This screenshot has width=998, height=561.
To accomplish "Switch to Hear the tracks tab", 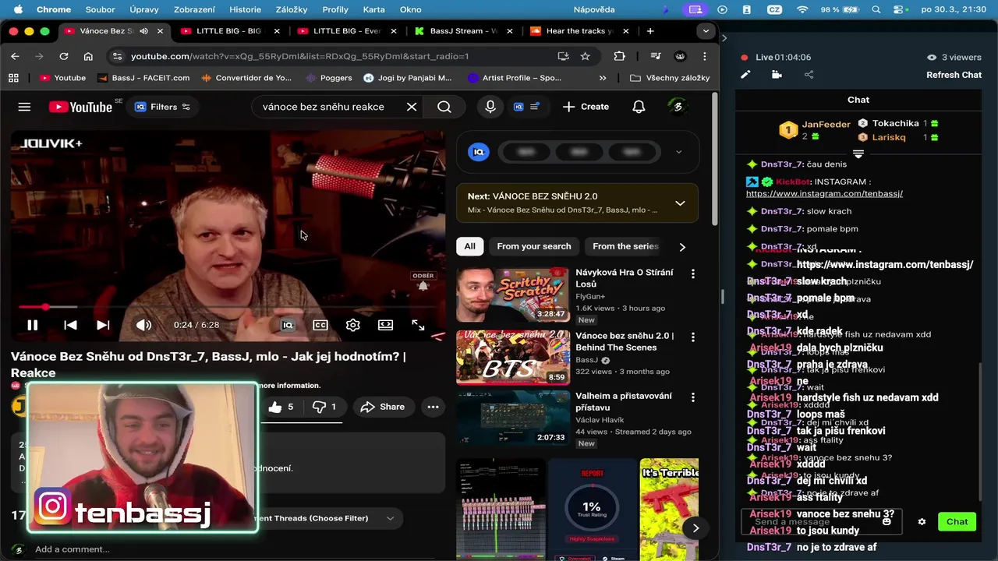I will (581, 31).
